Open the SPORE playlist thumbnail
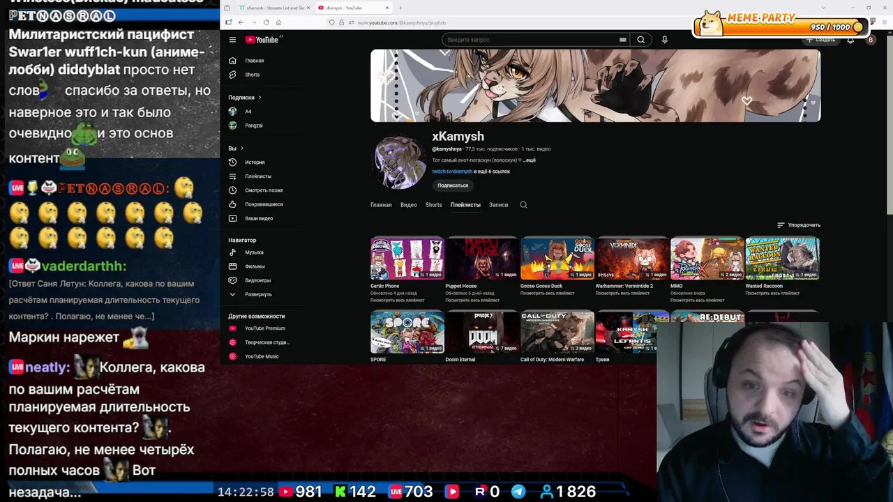 point(407,333)
